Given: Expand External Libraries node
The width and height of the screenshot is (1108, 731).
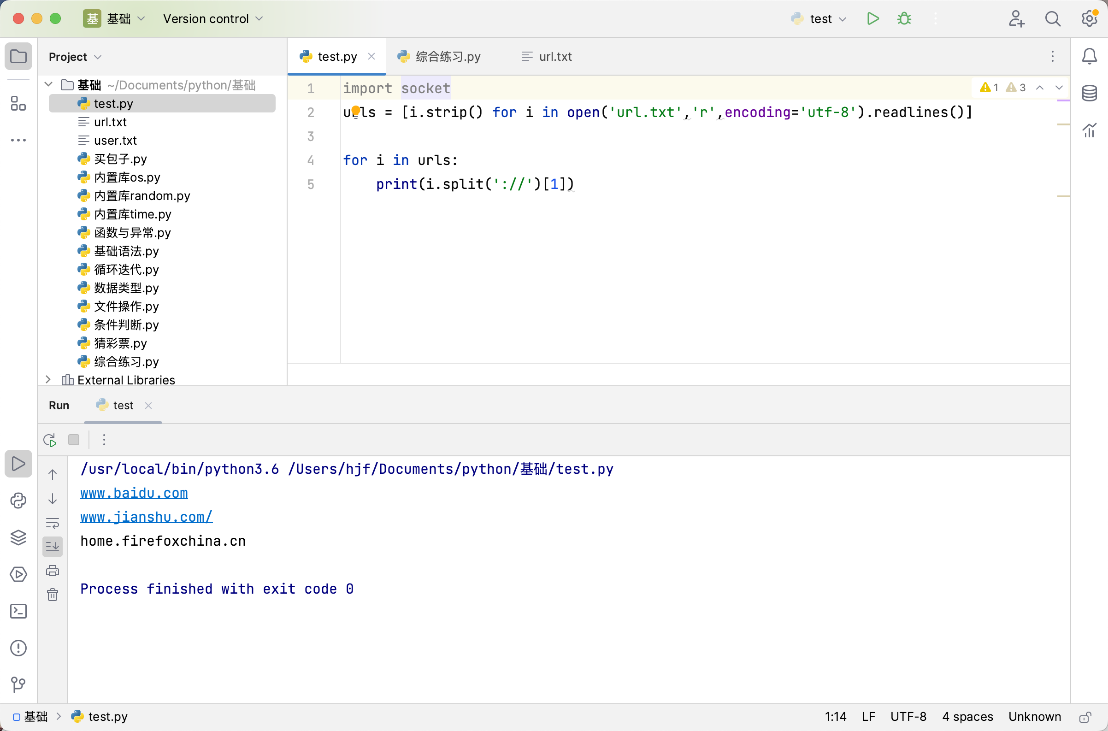Looking at the screenshot, I should (x=48, y=379).
